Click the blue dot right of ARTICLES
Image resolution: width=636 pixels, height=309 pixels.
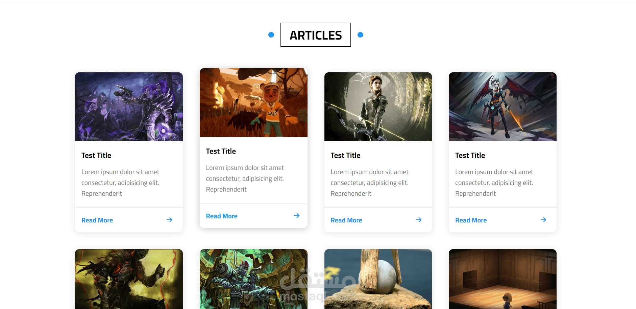tap(360, 35)
